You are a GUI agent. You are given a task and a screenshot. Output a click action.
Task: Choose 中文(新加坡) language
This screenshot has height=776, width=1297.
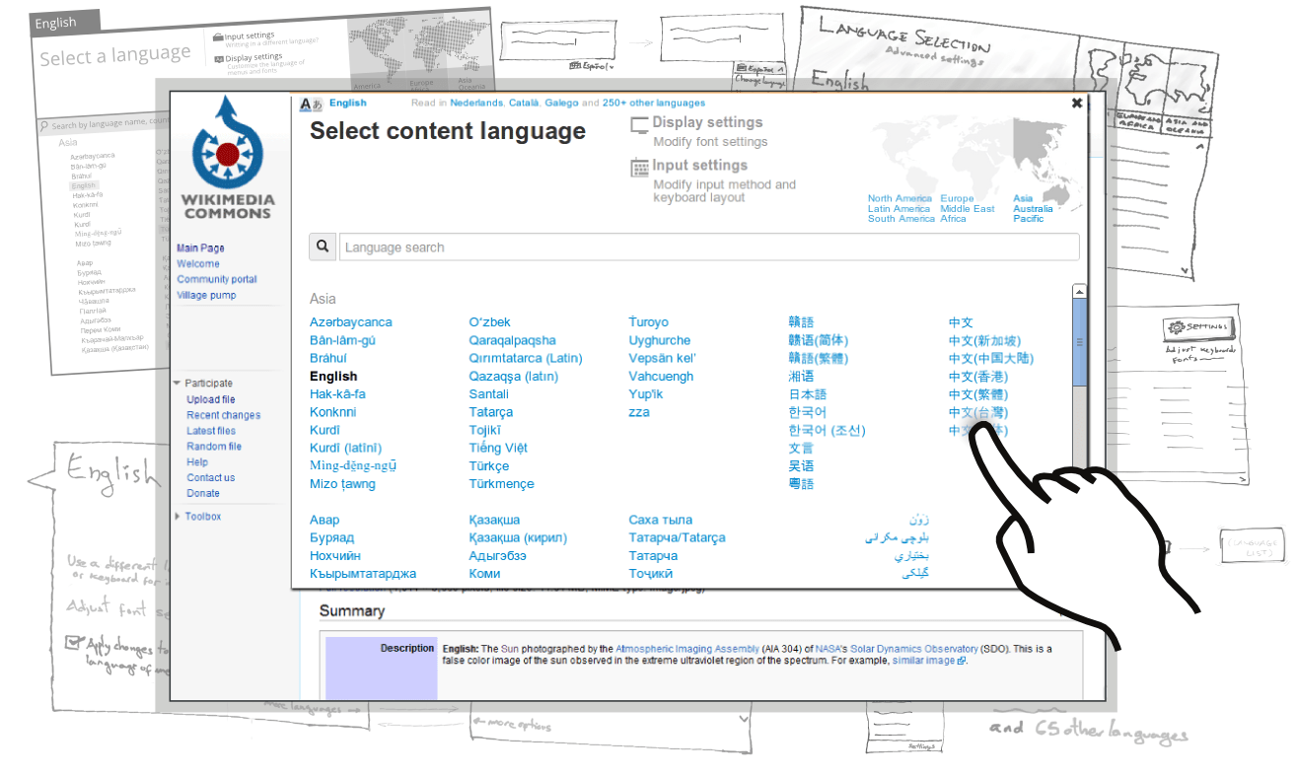pos(984,340)
